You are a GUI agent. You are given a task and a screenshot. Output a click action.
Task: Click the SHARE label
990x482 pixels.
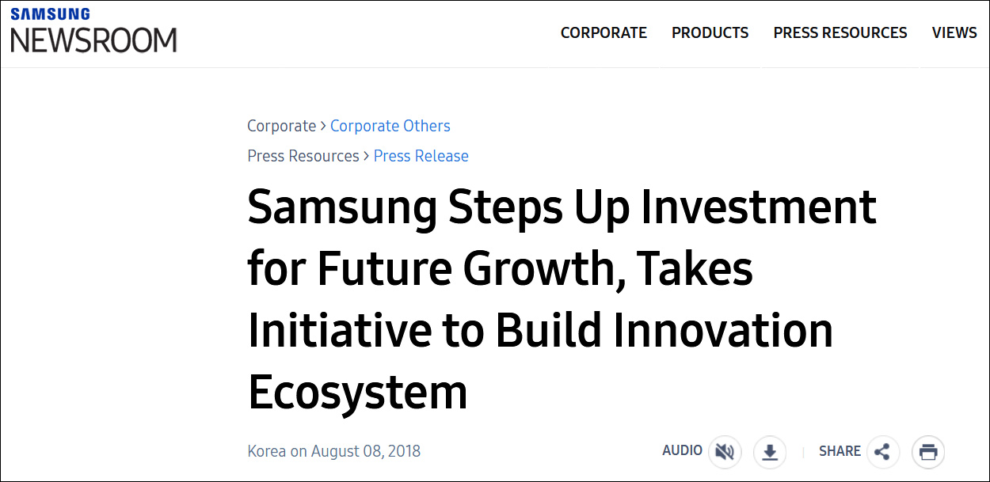(840, 451)
